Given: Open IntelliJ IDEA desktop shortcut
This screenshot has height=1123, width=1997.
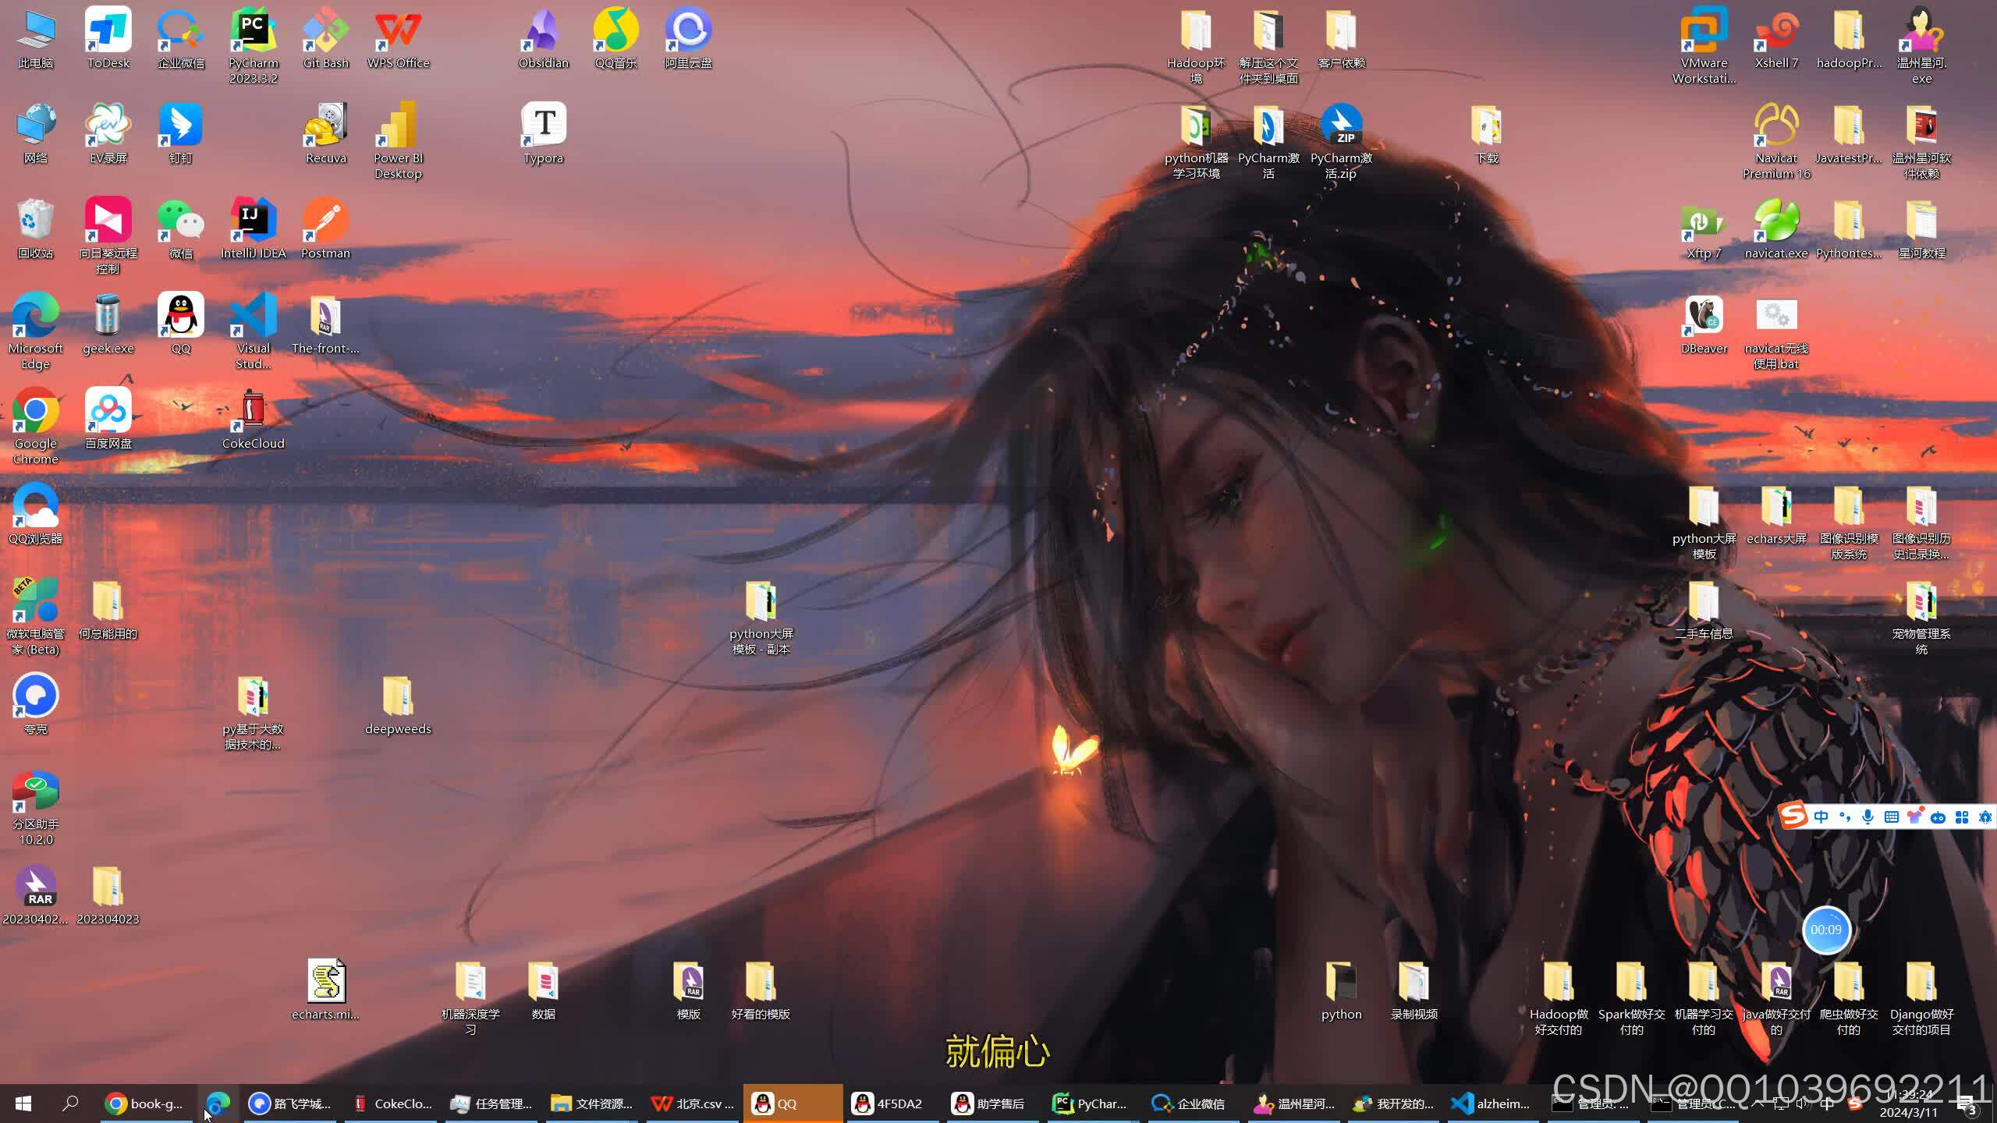Looking at the screenshot, I should click(x=254, y=228).
